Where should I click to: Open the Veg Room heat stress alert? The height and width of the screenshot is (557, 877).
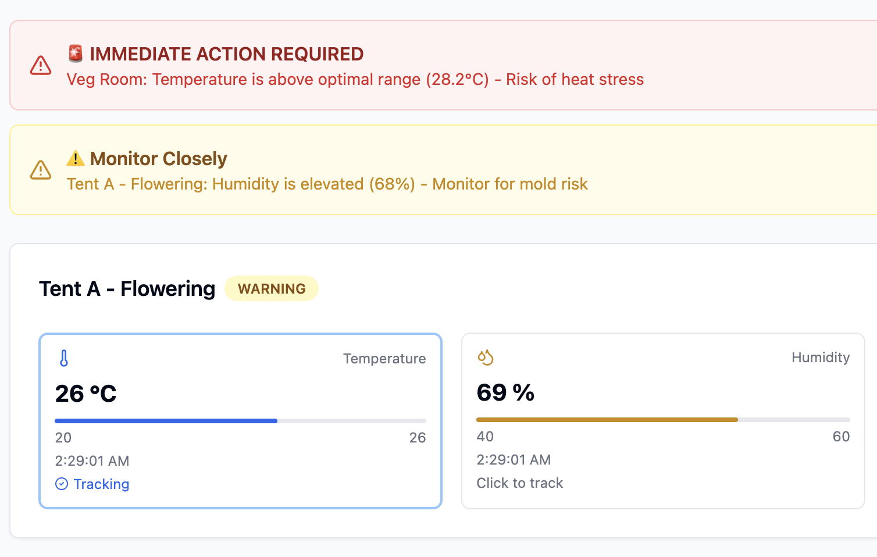tap(355, 80)
